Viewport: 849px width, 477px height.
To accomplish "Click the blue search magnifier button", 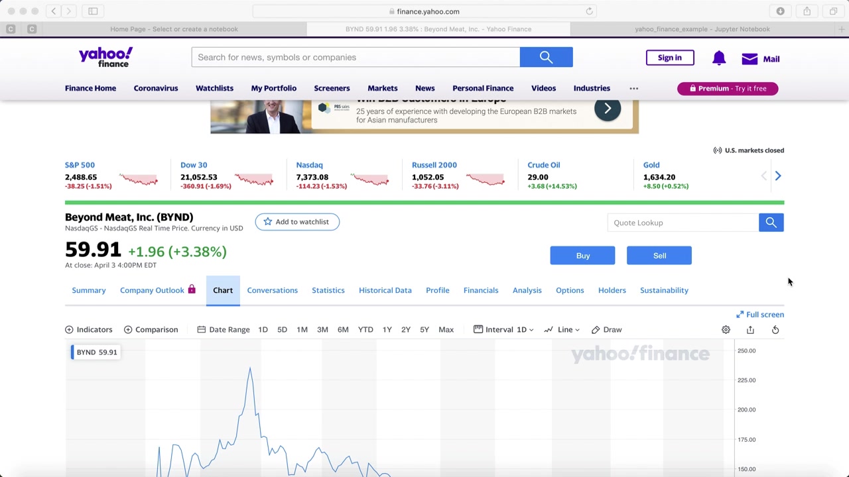I will coord(546,57).
